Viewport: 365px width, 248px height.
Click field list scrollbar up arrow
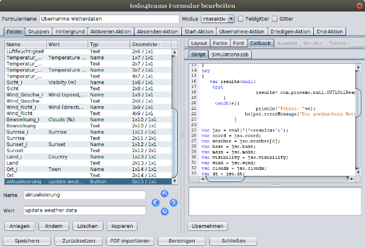click(175, 52)
